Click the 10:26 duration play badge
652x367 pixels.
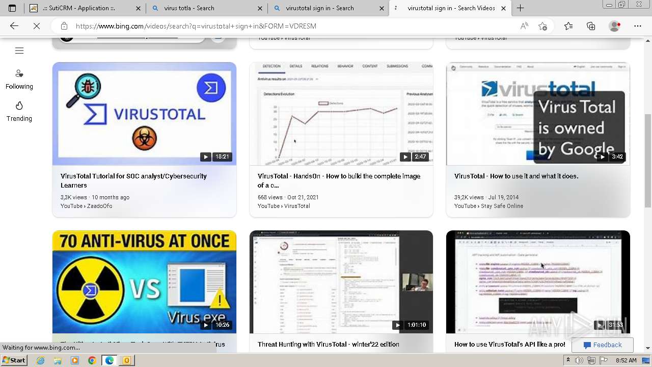click(216, 325)
